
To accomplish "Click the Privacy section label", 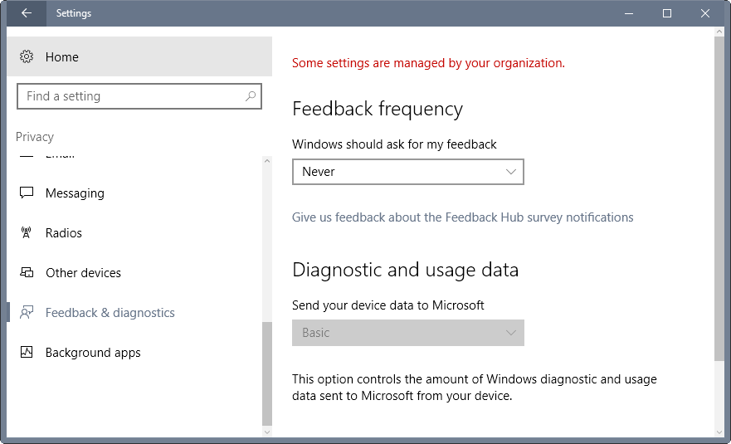I will coord(35,137).
